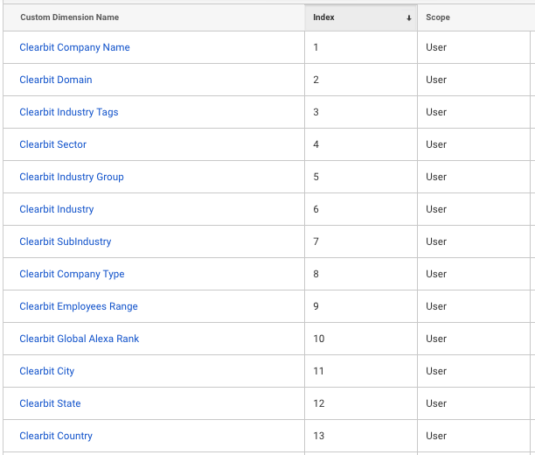Select index value 8 cell
This screenshot has height=455, width=535.
click(361, 274)
